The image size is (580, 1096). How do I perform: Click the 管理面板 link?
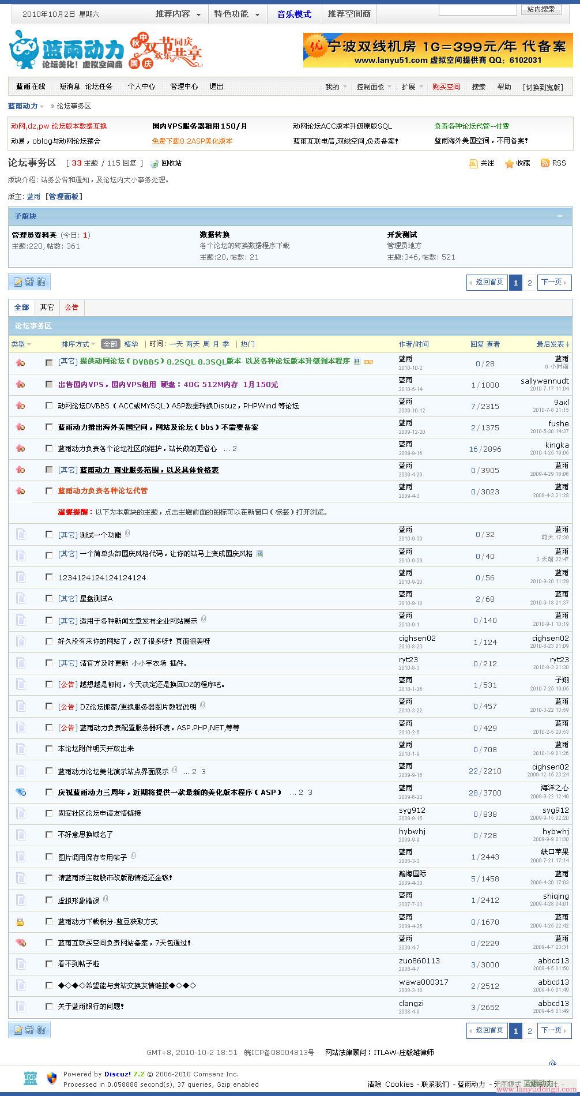pos(64,197)
